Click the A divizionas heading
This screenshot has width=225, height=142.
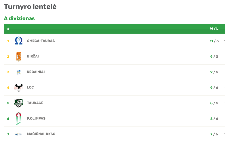pyautogui.click(x=19, y=18)
